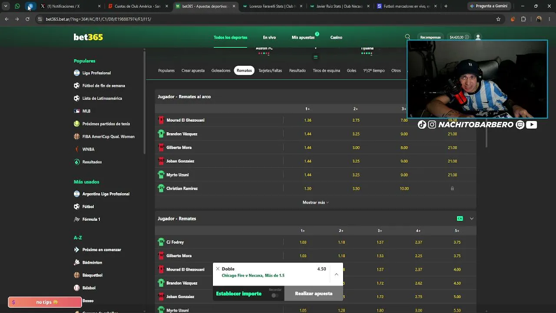Screen dimensions: 556x313
Task: Click the bet365 logo
Action: coord(88,37)
